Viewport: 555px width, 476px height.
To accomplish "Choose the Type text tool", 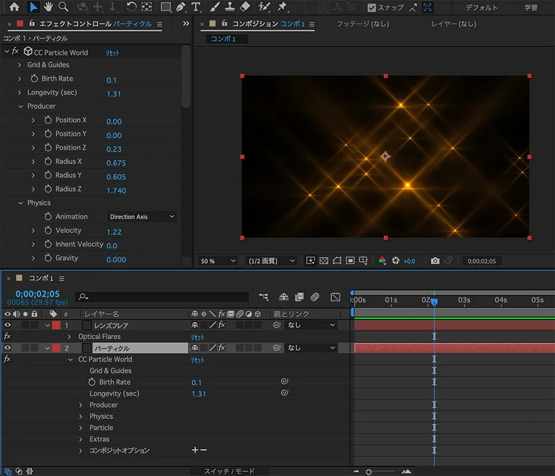I will 196,7.
